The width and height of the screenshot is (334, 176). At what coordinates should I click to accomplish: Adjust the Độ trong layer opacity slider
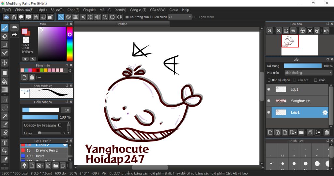point(303,66)
